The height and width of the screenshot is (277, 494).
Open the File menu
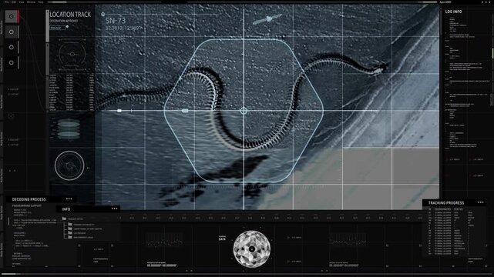(x=7, y=2)
